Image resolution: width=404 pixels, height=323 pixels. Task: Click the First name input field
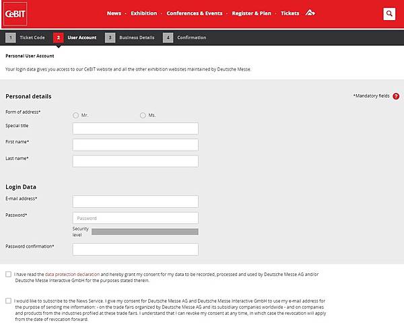pyautogui.click(x=135, y=145)
